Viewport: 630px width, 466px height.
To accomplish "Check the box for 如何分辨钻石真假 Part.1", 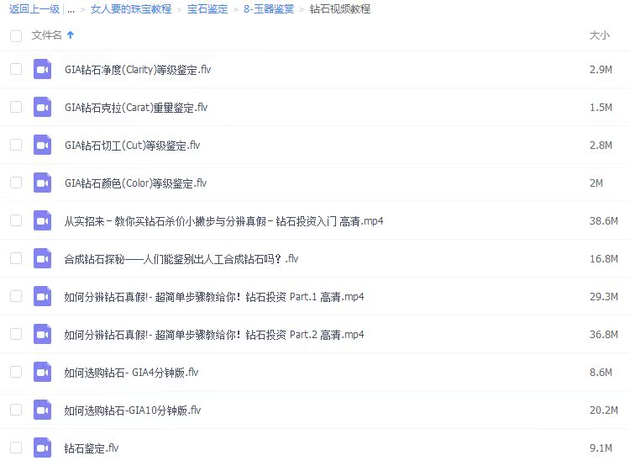I will (x=16, y=296).
